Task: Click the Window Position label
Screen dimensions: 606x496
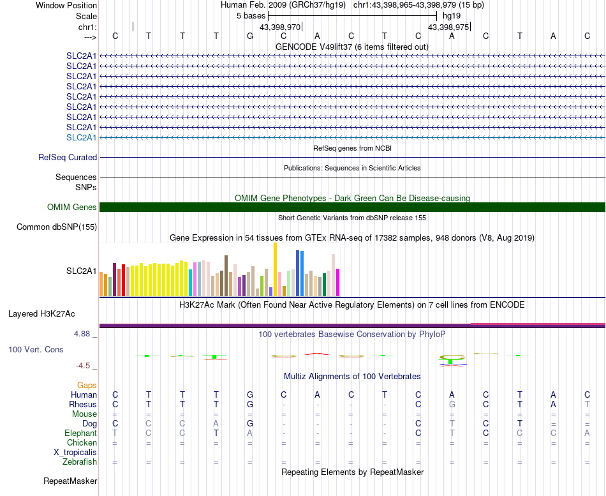Action: click(66, 5)
